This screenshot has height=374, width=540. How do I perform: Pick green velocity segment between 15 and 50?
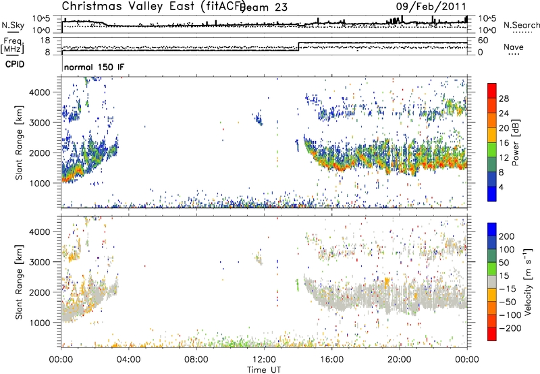[492, 269]
